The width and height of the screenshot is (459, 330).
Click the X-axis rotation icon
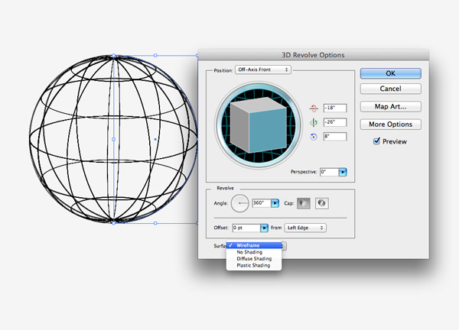tap(312, 108)
